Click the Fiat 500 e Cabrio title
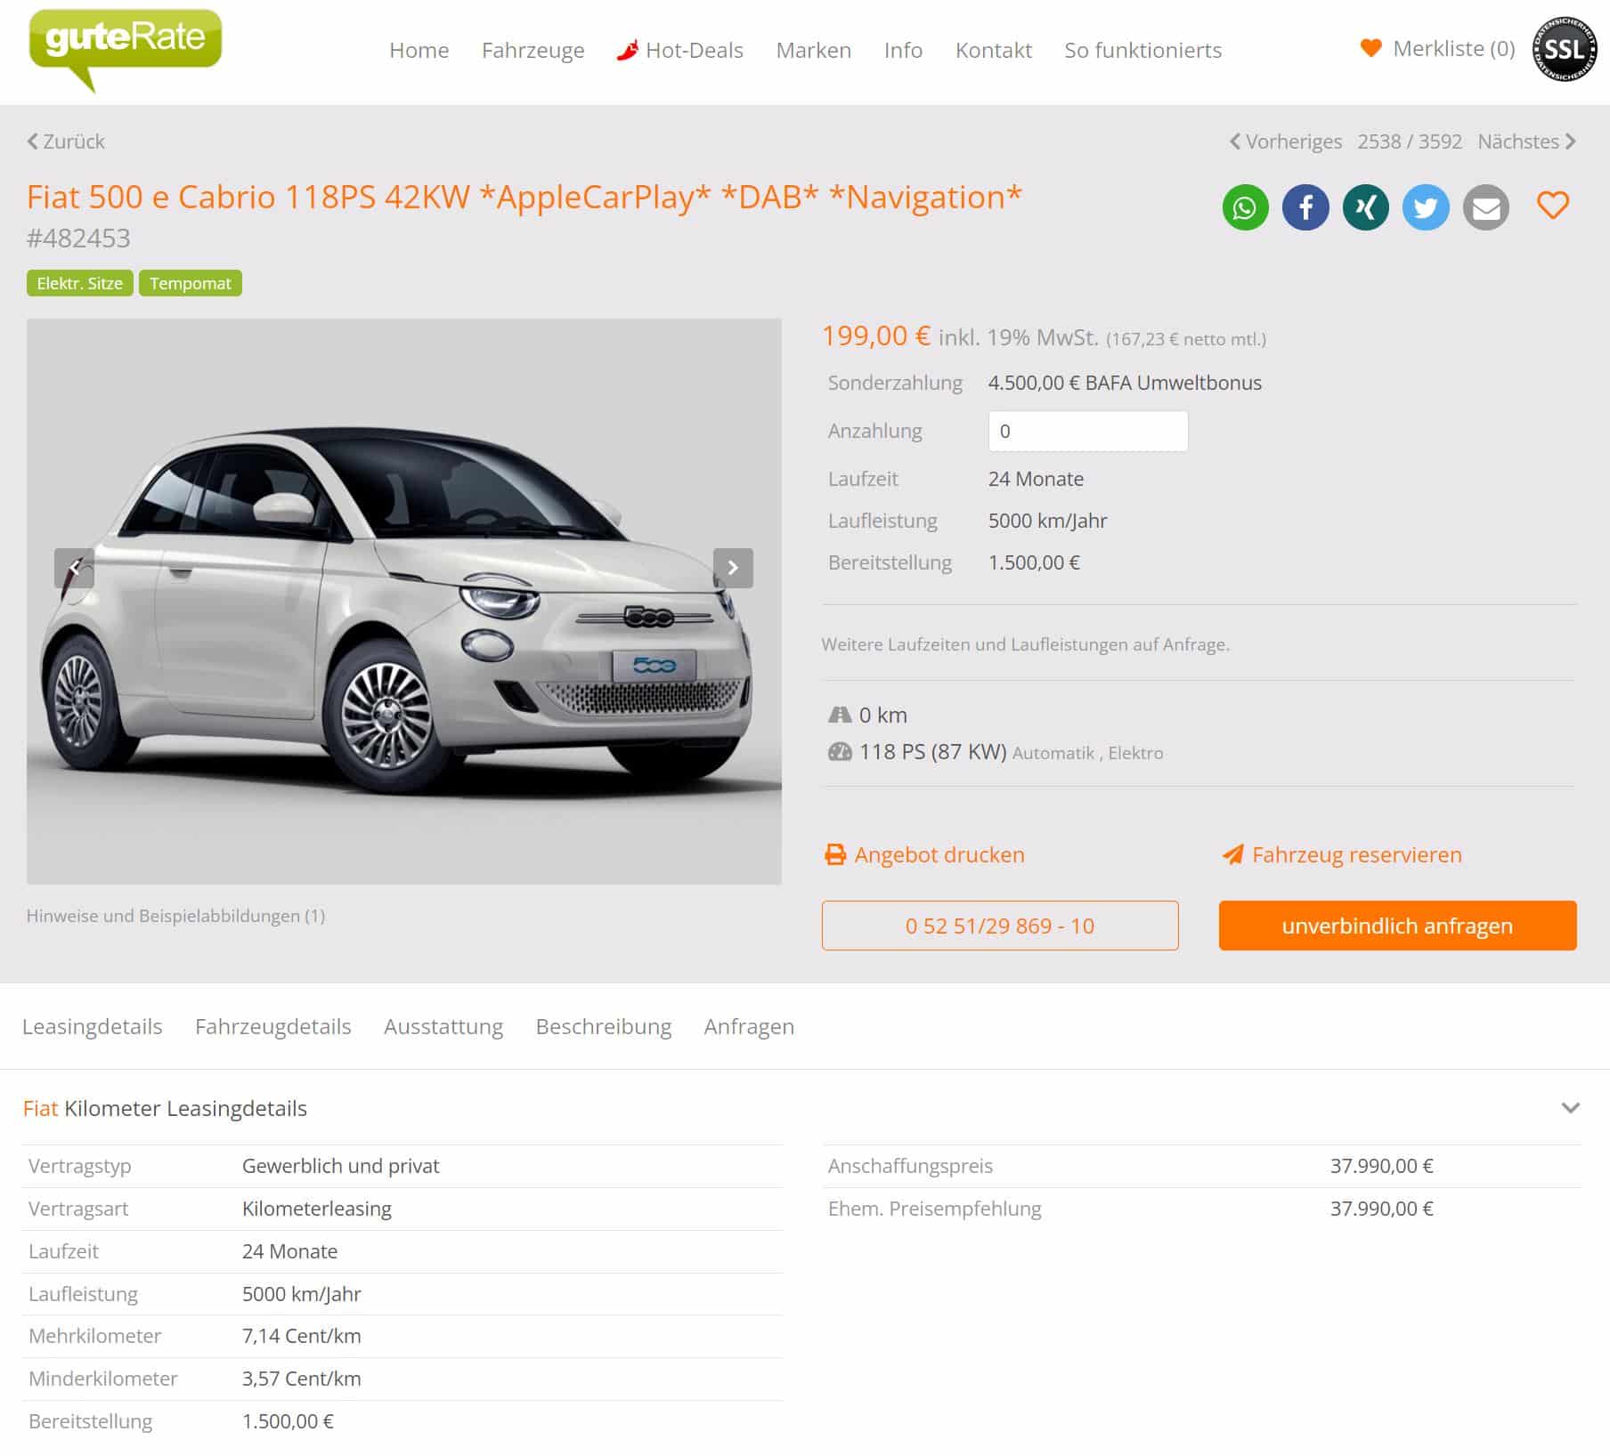 [524, 198]
